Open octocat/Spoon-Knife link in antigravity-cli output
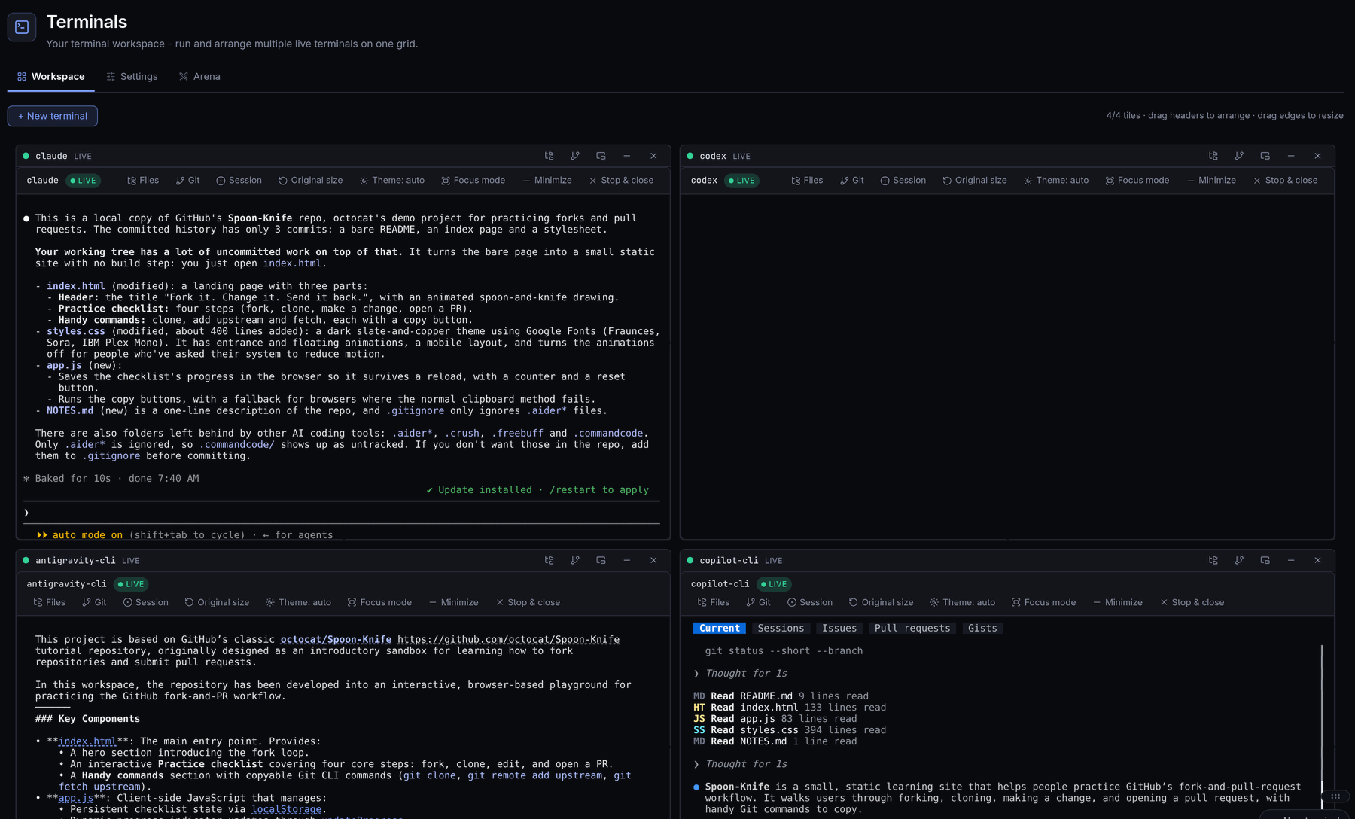 point(336,640)
